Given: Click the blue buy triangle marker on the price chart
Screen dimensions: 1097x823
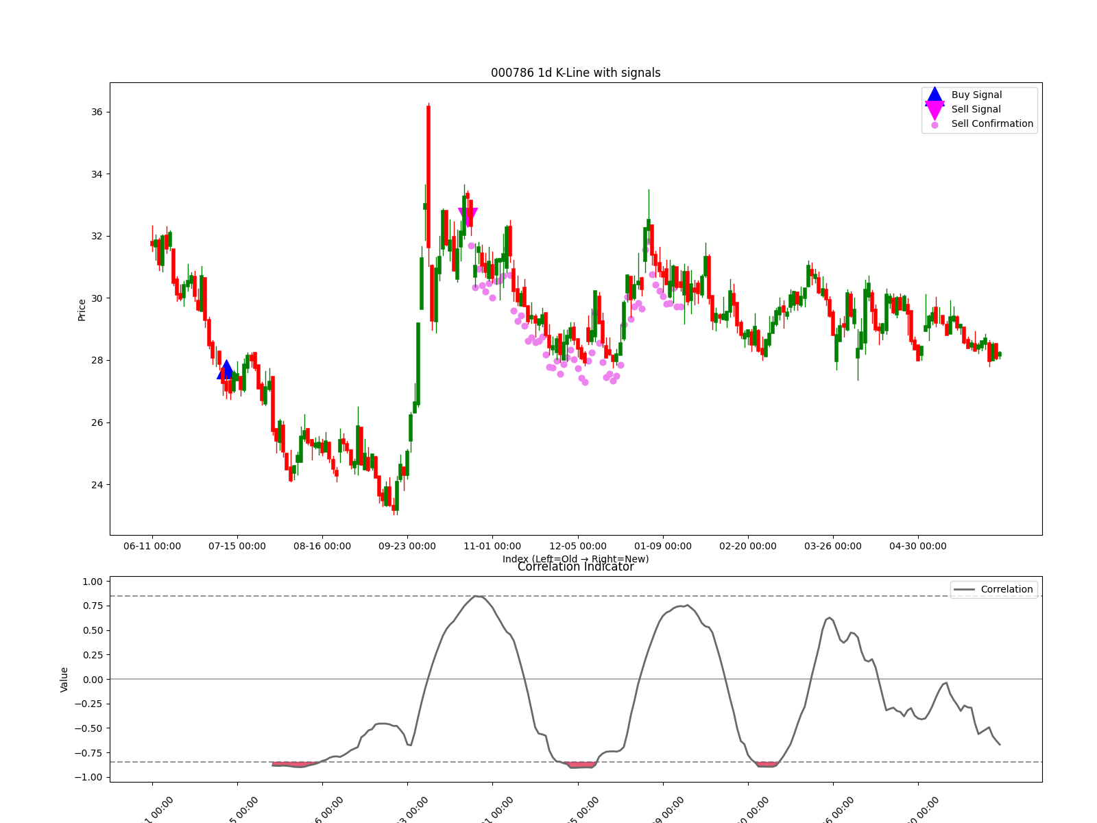Looking at the screenshot, I should [226, 370].
